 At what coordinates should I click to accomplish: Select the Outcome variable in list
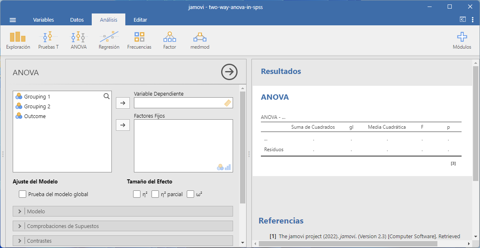coord(35,116)
